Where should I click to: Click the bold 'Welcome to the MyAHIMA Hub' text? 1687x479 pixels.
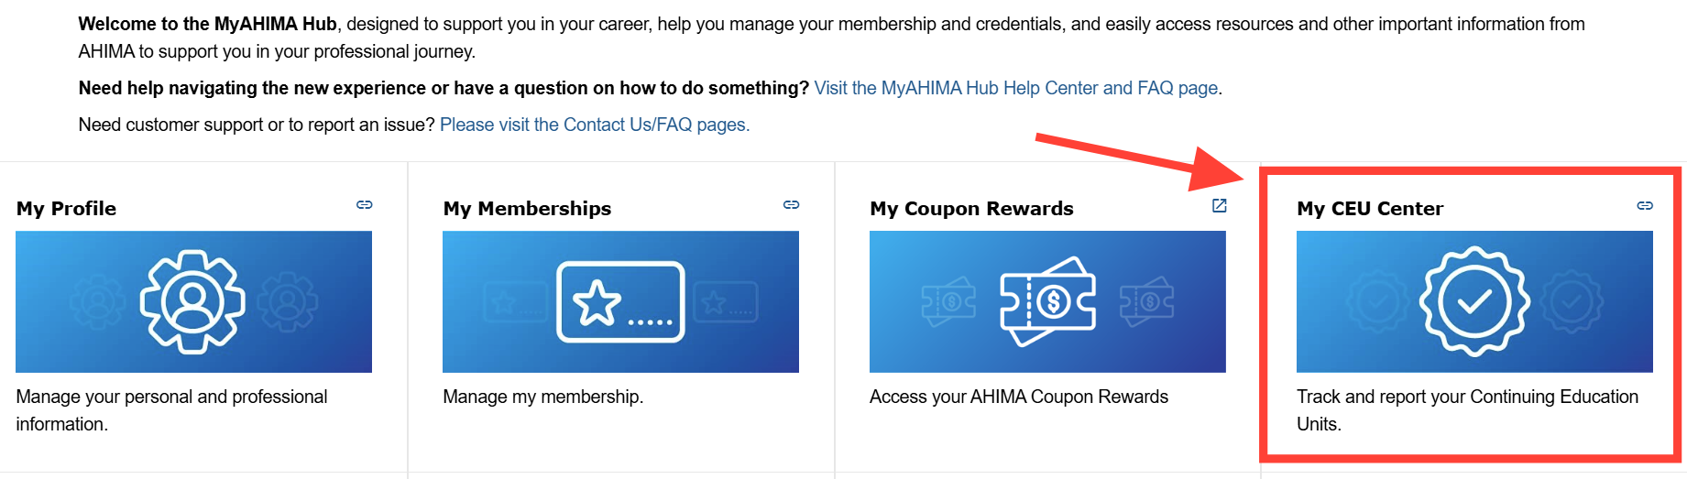point(208,25)
